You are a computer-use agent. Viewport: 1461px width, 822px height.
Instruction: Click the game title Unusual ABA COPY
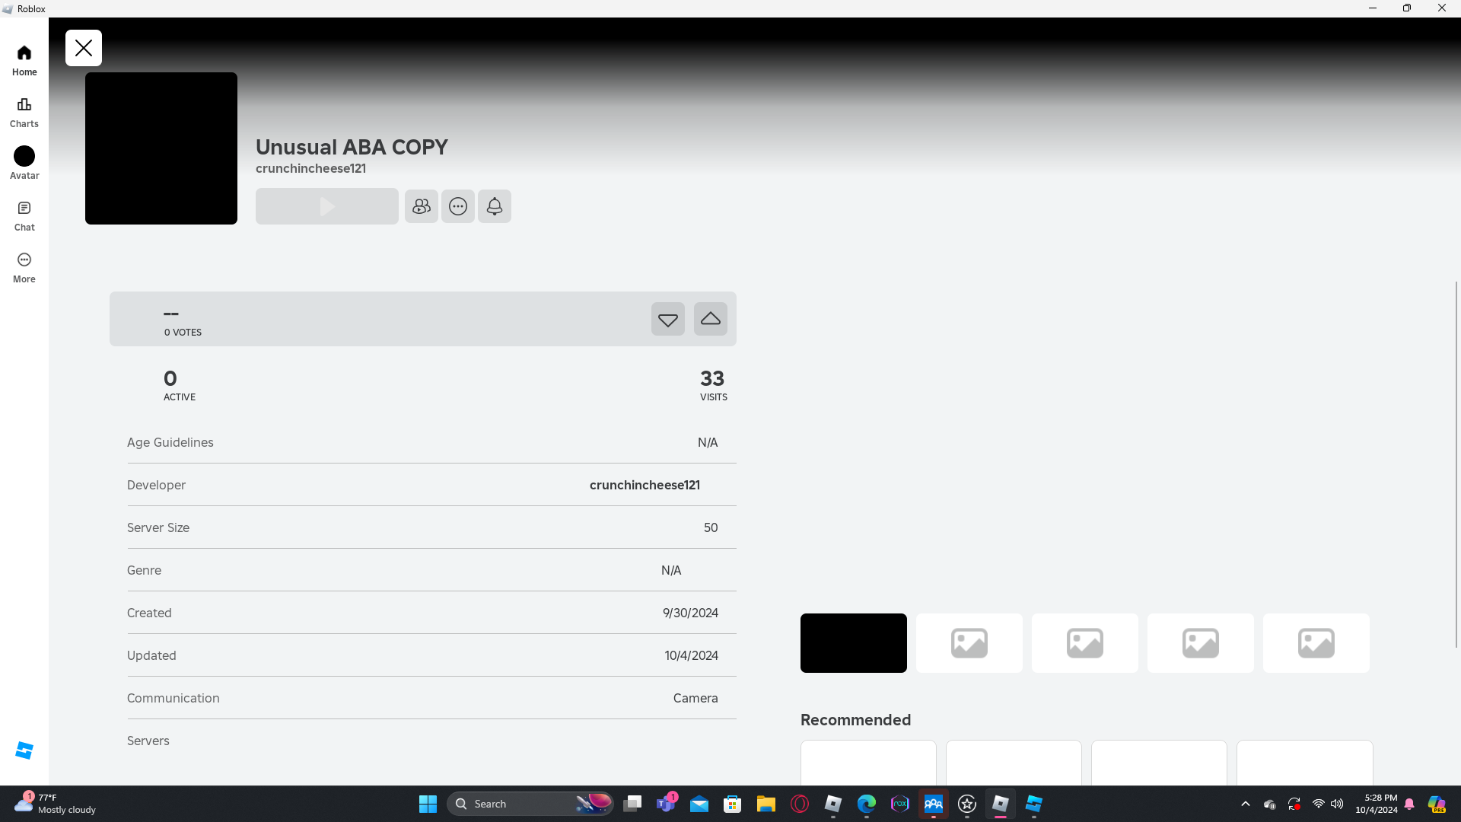[x=352, y=147]
